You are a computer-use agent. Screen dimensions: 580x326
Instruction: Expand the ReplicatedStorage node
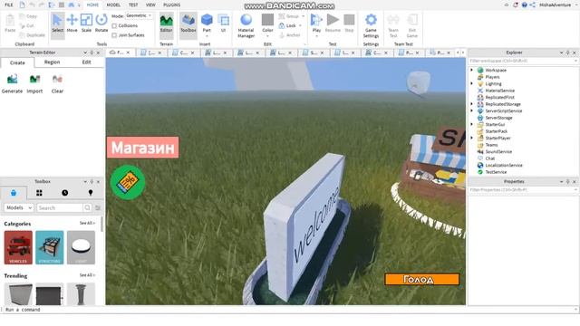coord(471,104)
